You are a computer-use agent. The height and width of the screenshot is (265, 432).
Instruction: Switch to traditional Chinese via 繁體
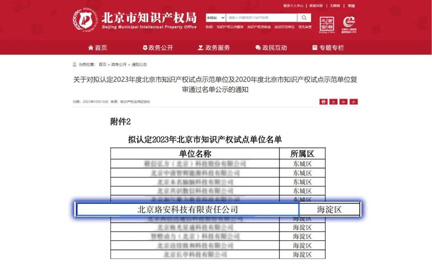(x=351, y=6)
